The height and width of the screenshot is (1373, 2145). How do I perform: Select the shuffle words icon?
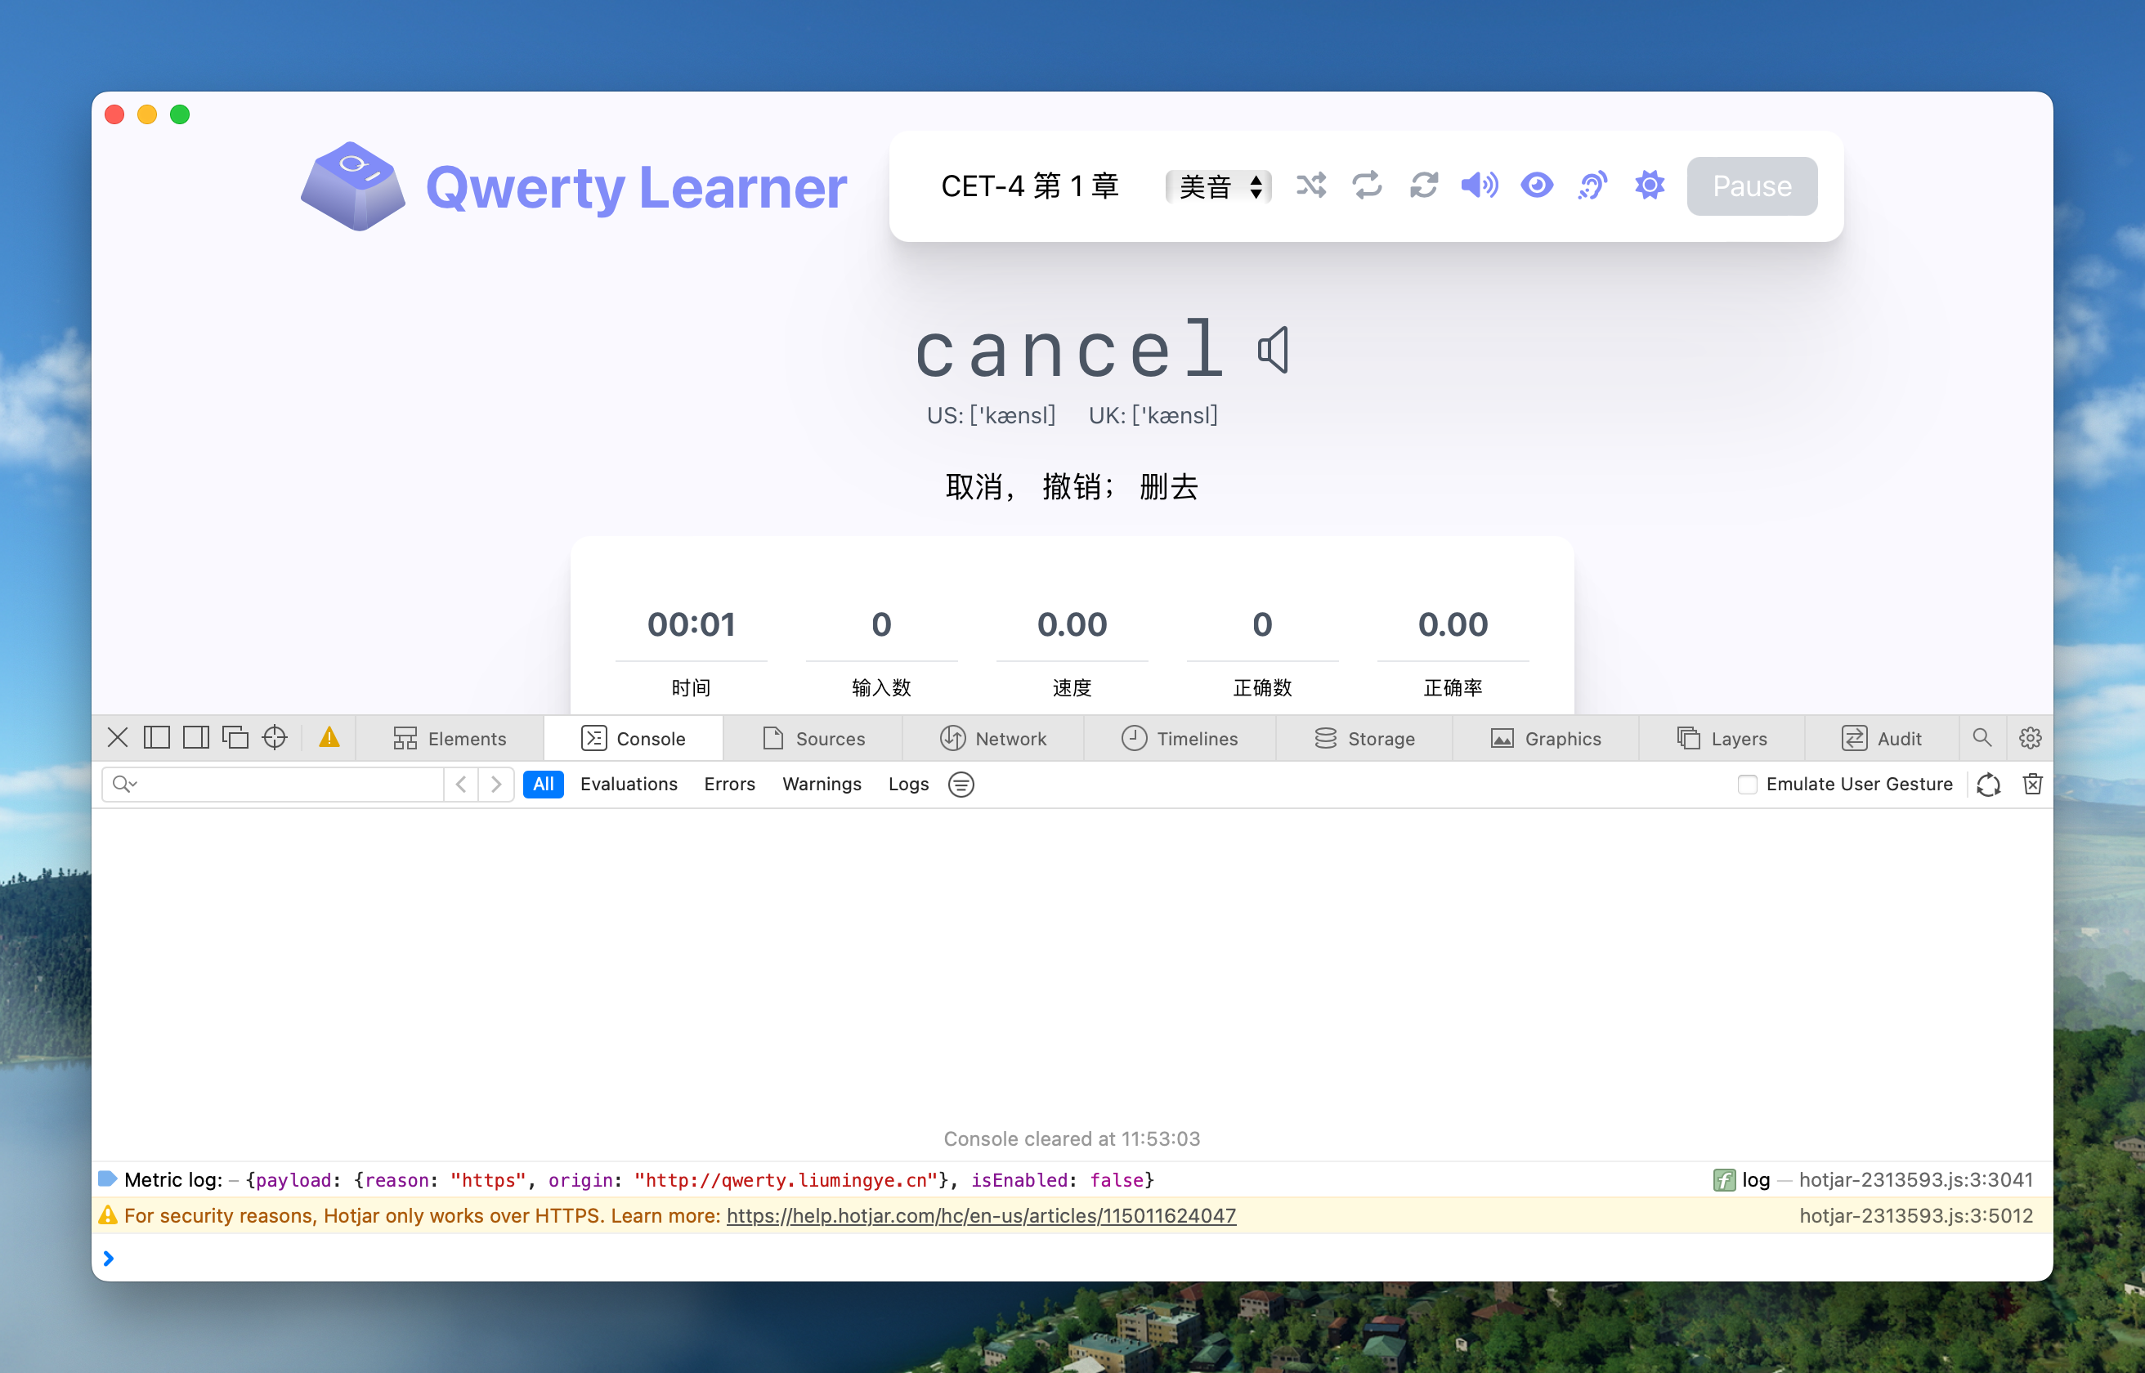pos(1310,186)
